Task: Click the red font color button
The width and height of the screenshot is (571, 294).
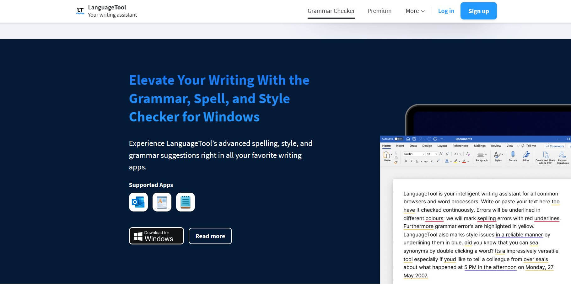Action: 464,161
